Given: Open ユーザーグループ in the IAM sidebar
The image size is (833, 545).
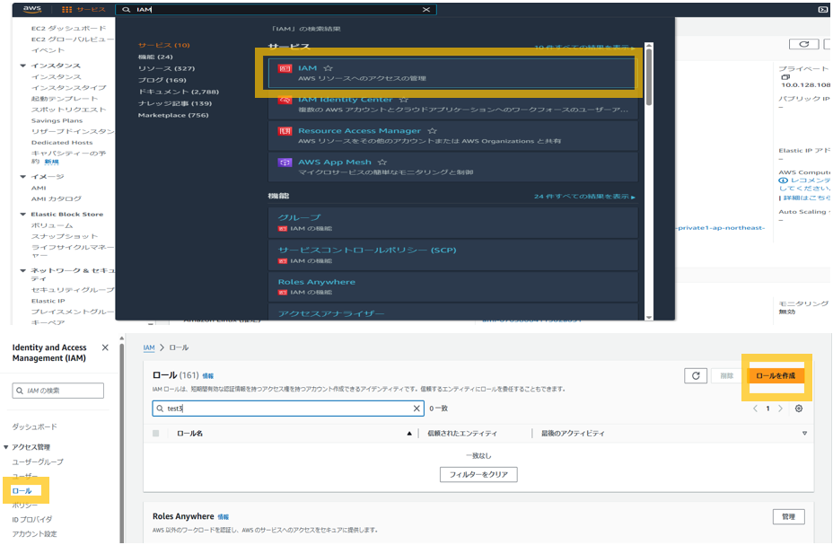Looking at the screenshot, I should [38, 461].
